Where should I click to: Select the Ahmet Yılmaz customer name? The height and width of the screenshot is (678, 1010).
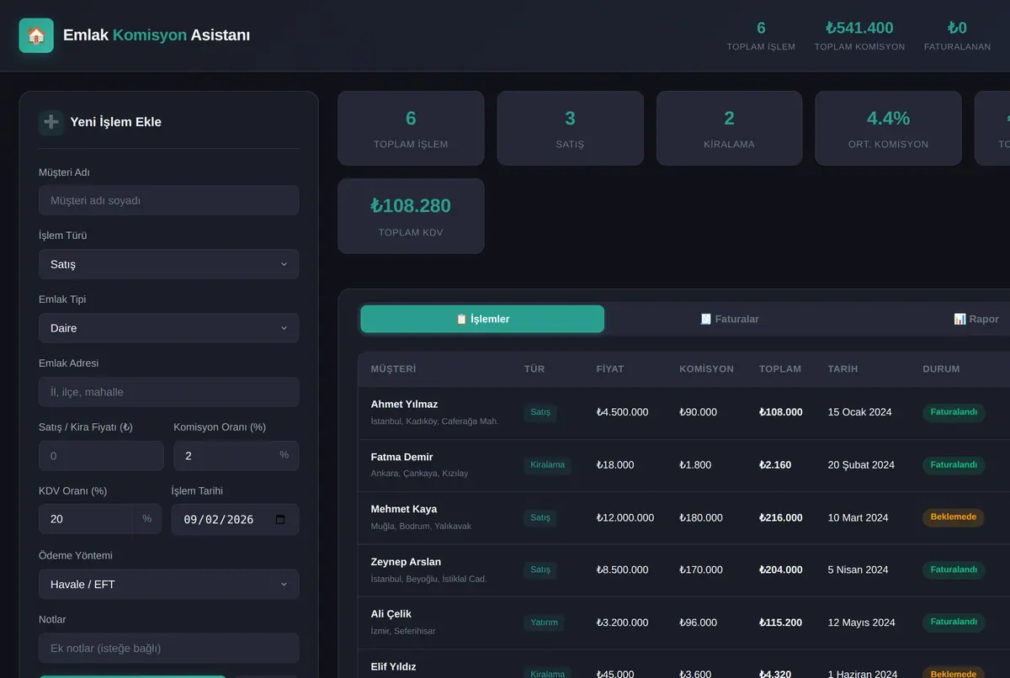tap(404, 405)
